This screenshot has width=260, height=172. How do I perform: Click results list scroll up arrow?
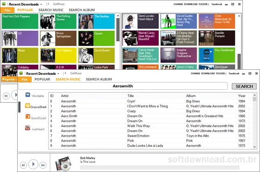254,95
